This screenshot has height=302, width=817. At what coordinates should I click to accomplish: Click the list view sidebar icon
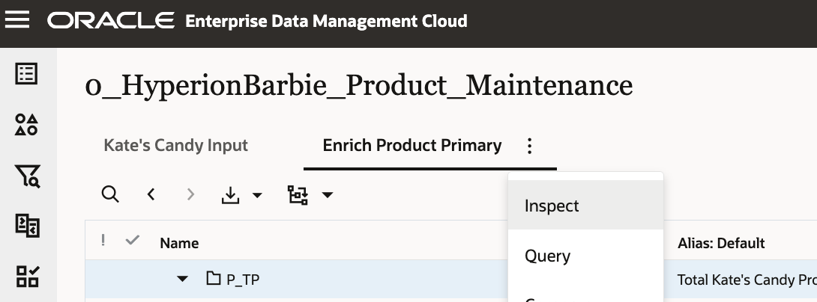pyautogui.click(x=27, y=74)
